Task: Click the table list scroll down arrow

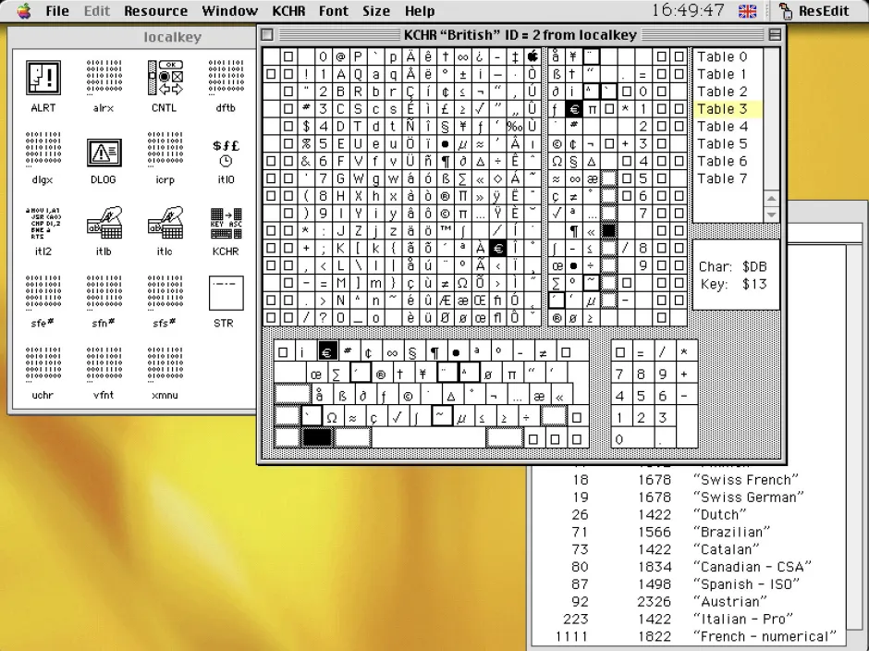Action: [772, 215]
